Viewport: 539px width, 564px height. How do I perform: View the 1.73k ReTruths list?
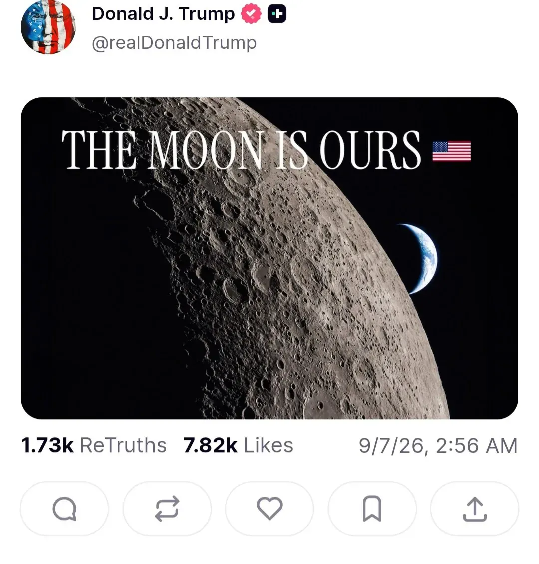click(x=94, y=445)
